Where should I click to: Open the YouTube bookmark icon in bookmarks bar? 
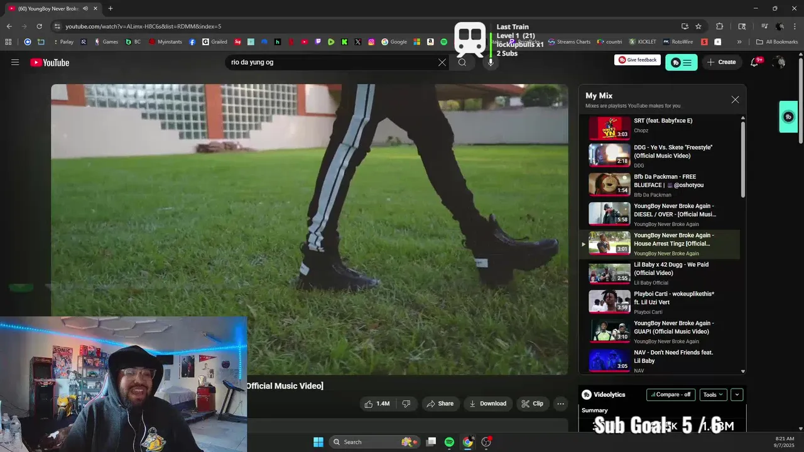pyautogui.click(x=305, y=42)
